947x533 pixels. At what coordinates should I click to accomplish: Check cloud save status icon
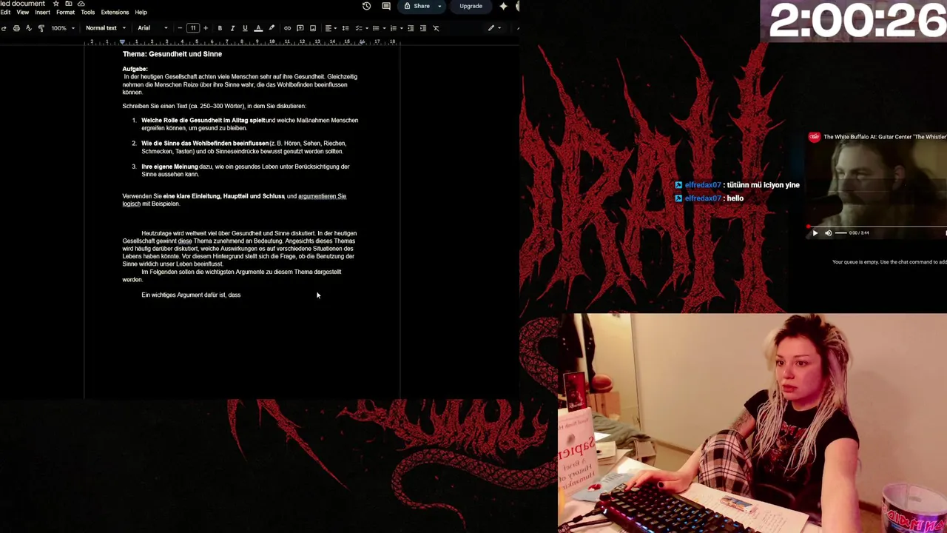tap(81, 4)
